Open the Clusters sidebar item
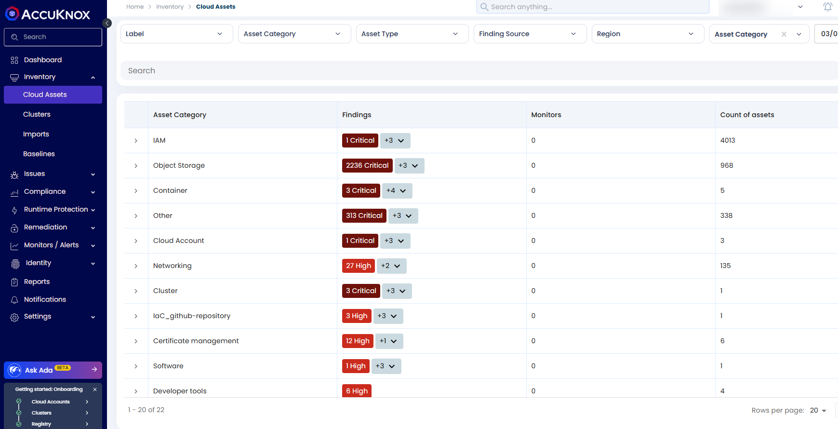Screen dimensions: 838x429 click(x=37, y=114)
